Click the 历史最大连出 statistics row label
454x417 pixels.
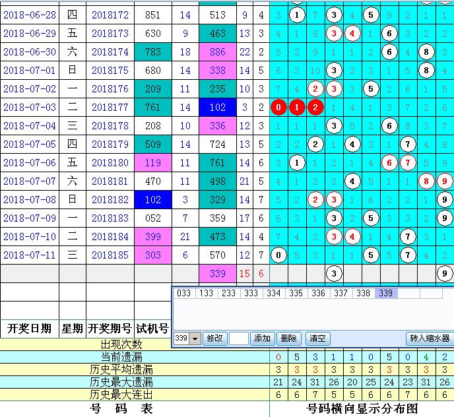121,395
